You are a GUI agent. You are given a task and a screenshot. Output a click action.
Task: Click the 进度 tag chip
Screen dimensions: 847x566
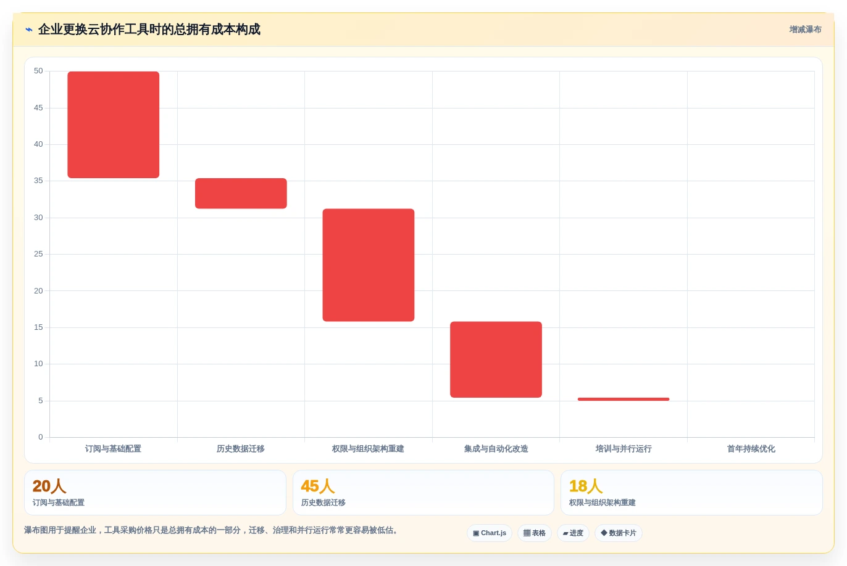[573, 533]
